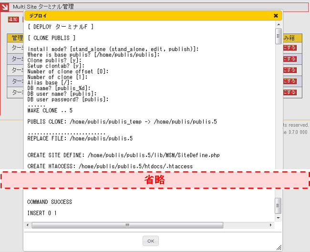Click the second row's red にする button
Viewport: 310px width, 252px height.
(289, 59)
